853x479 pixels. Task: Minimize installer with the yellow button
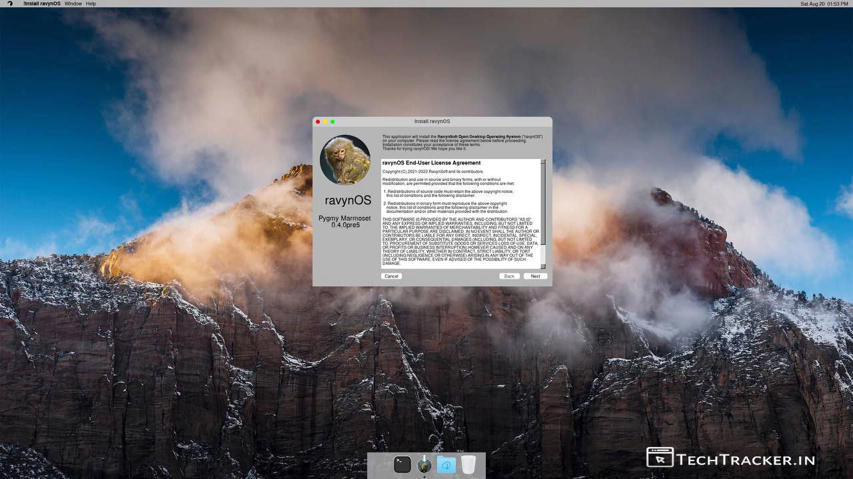(325, 122)
